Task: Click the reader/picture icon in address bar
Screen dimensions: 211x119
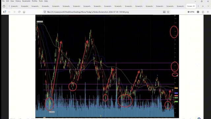Action: click(164, 12)
